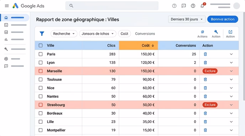
Task: Toggle the select-all checkbox in Ville header
Action: point(41,45)
